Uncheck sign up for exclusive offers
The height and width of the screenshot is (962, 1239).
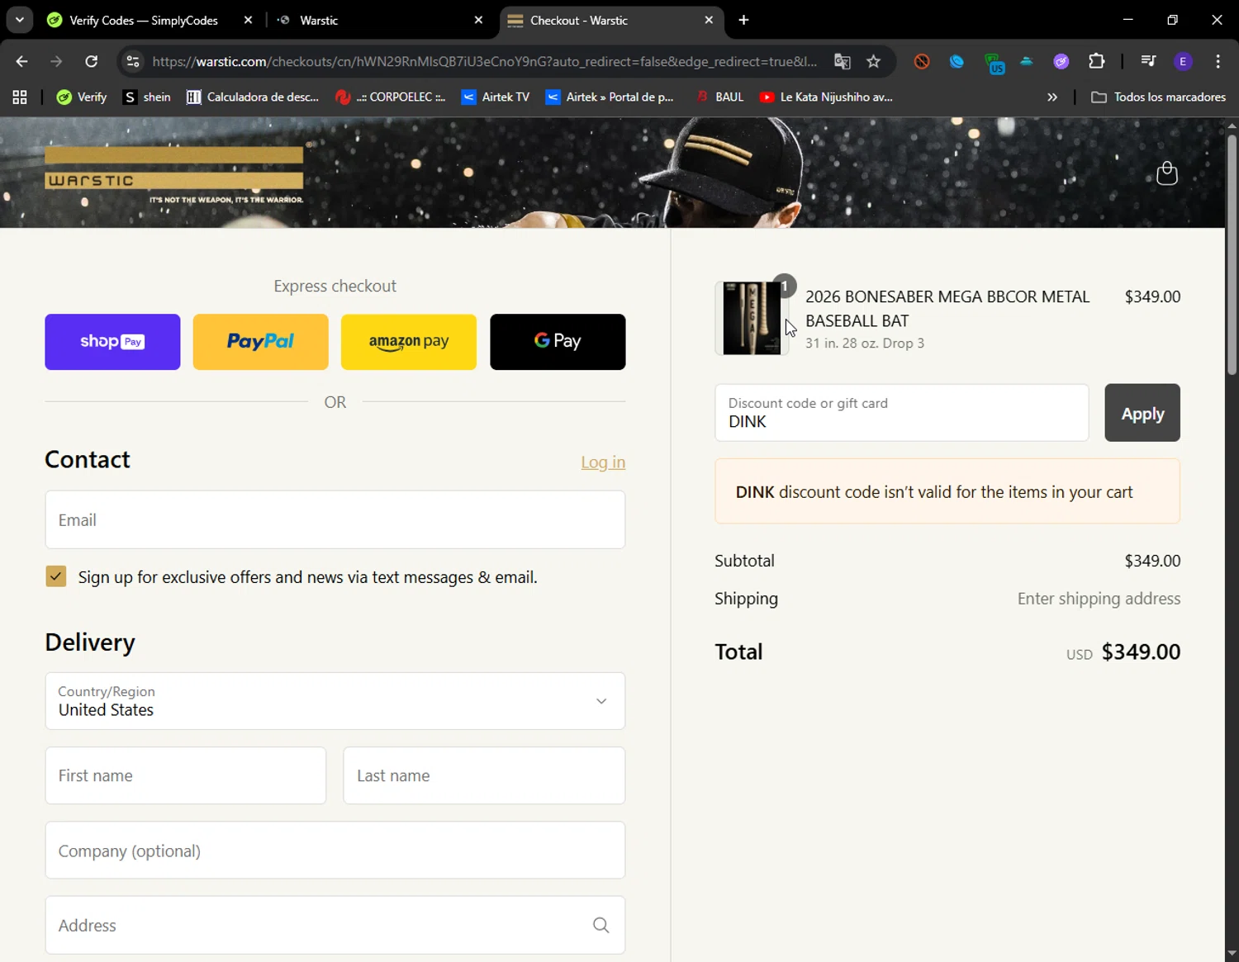(x=56, y=576)
